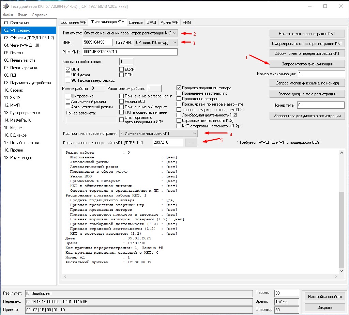Click Коды причин изм. сведений field
The height and width of the screenshot is (315, 349).
(x=168, y=142)
